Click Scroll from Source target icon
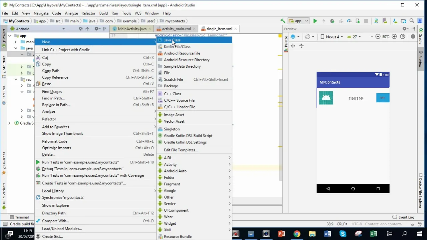This screenshot has height=240, width=427. [80, 29]
